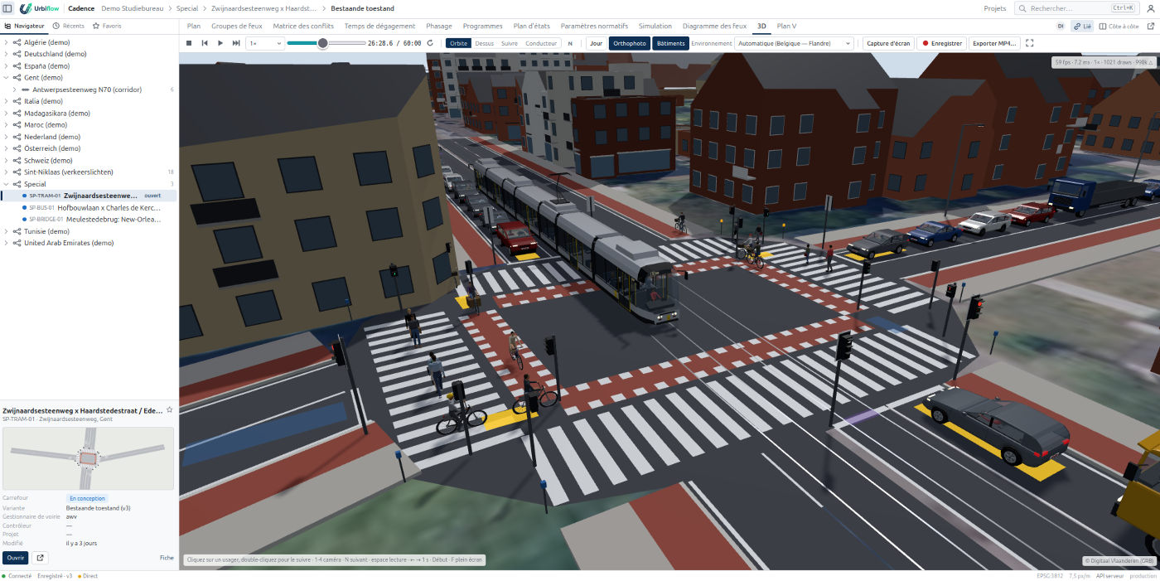The width and height of the screenshot is (1160, 581).
Task: Select SP-BUS-01 Hofbouwlaan tree item
Action: 91,208
